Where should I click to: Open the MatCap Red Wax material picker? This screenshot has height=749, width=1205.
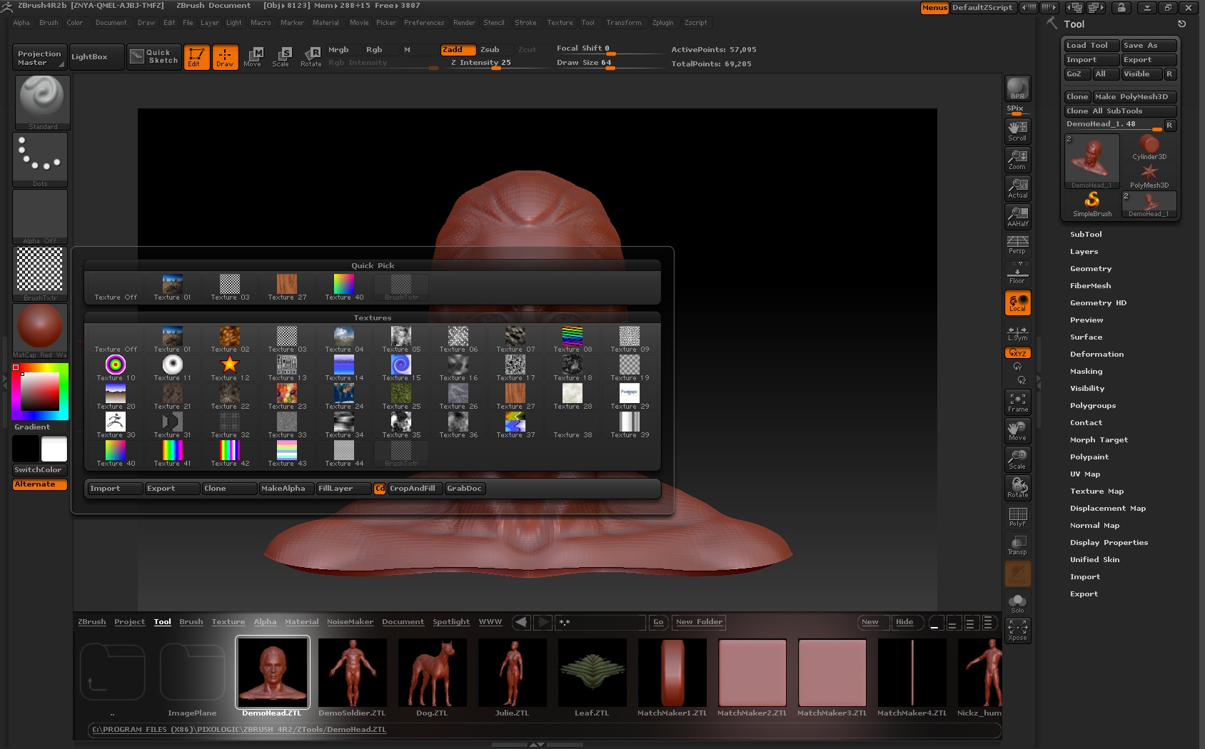(40, 330)
